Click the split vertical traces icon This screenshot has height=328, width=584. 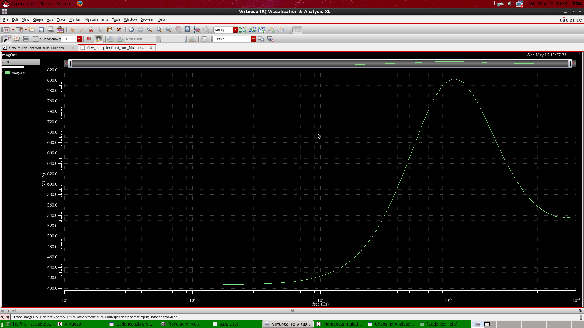(262, 30)
